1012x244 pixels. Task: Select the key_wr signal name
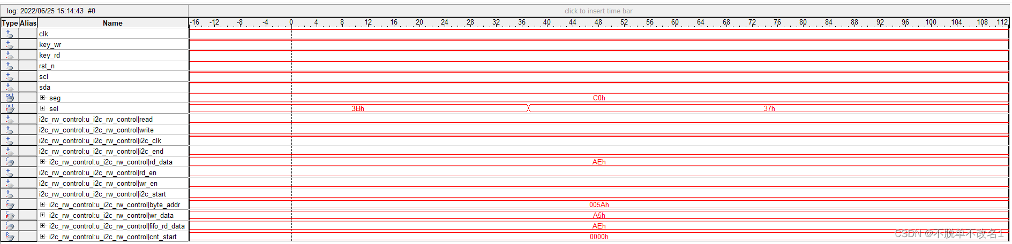point(50,44)
